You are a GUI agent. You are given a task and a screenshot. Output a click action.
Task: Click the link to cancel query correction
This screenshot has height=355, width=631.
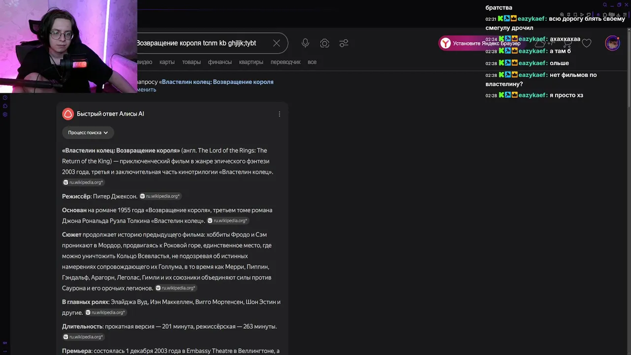coord(146,90)
